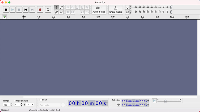The image size is (200, 112).
Task: Open selection start time format dropdown
Action: point(148,101)
